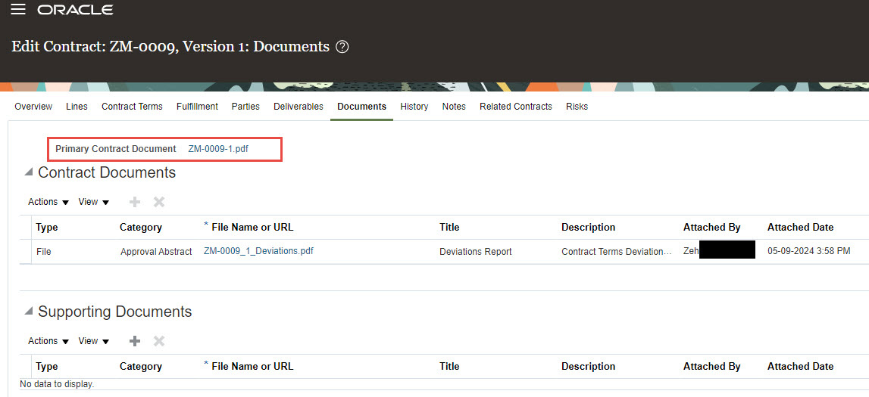Collapse the Contract Documents section
This screenshot has height=397, width=869.
28,172
